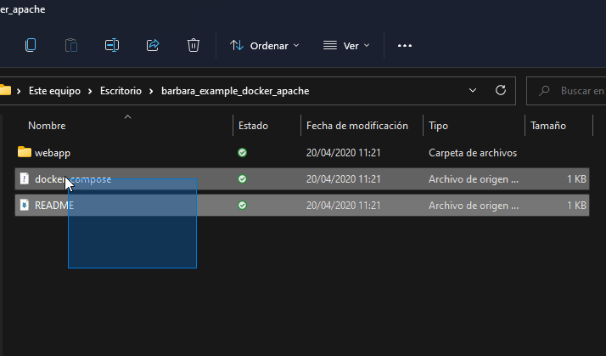Sort by Estado column header

pos(253,126)
